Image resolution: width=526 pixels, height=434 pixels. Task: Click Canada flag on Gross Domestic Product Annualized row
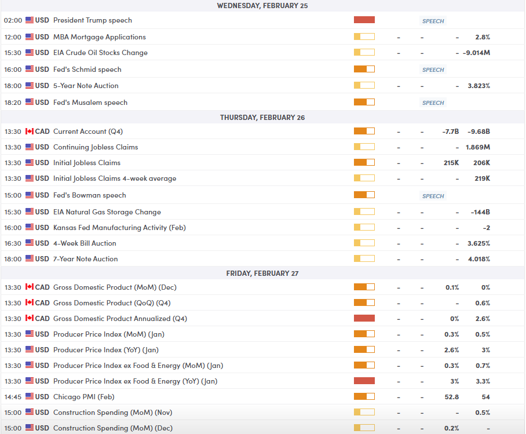(30, 318)
